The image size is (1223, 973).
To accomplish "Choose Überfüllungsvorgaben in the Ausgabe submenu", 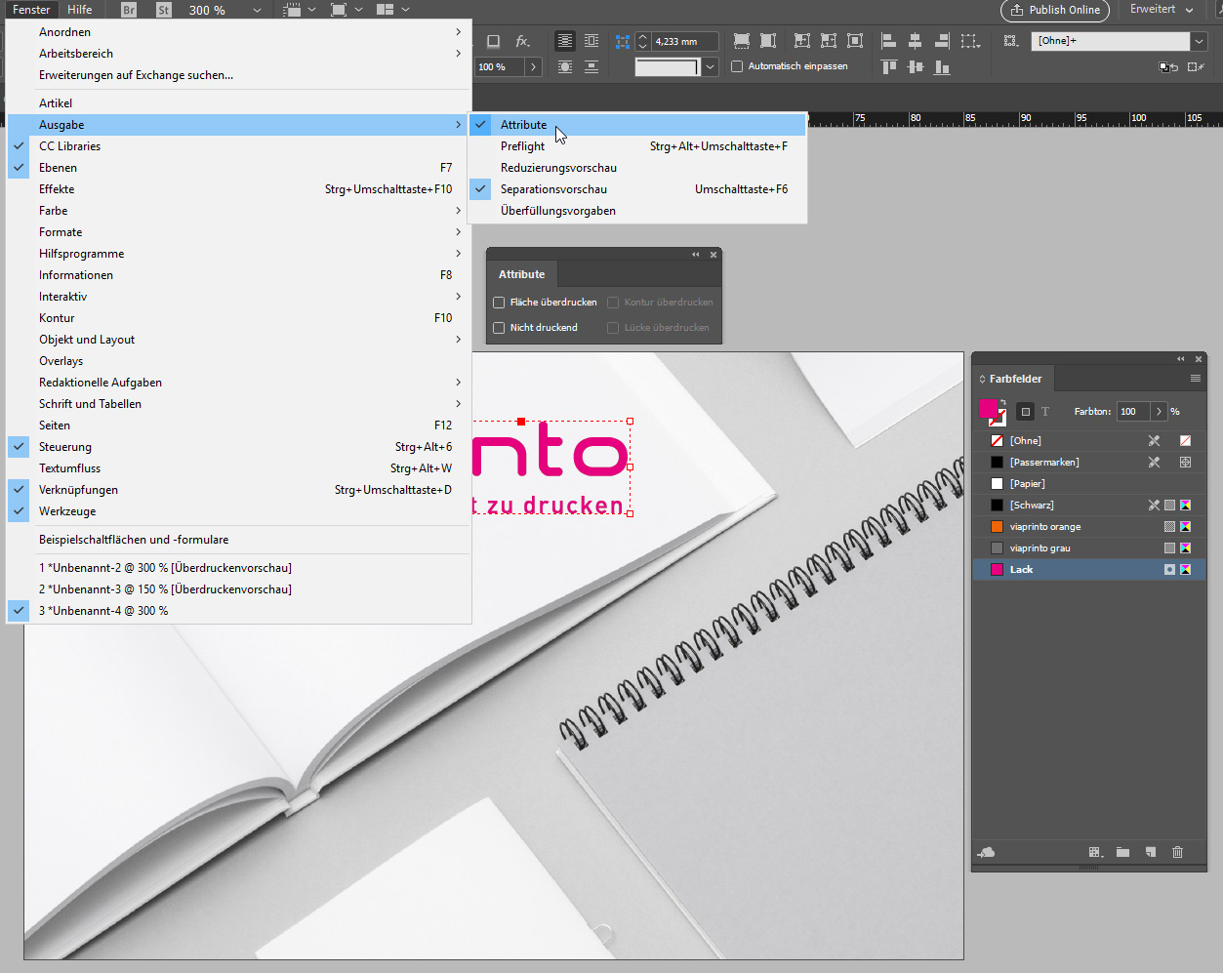I will (637, 211).
